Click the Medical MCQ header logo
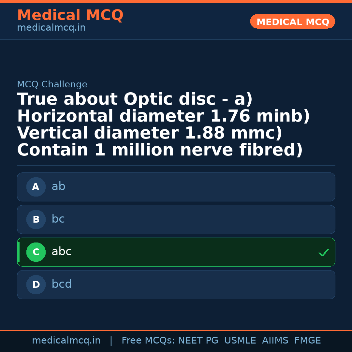Viewport: 352px width, 352px height. (x=70, y=15)
